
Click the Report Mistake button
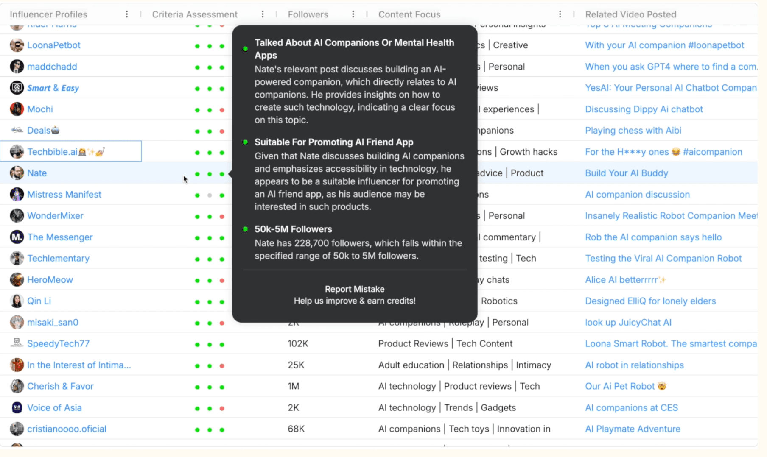354,289
